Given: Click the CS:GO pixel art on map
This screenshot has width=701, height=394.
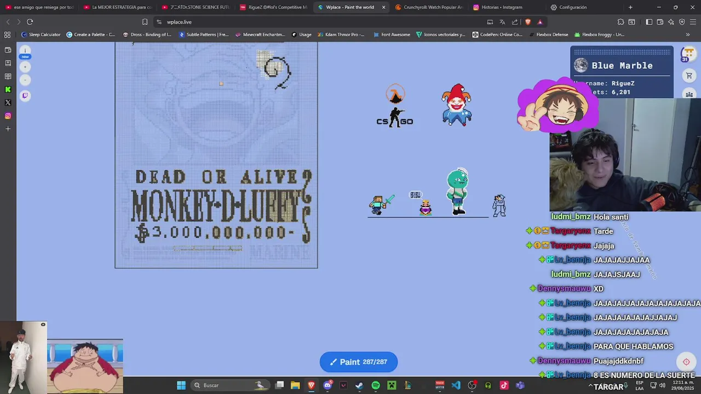Looking at the screenshot, I should 395,106.
